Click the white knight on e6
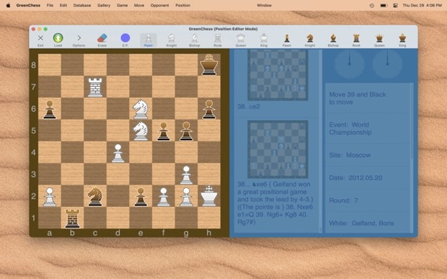447x279 pixels. [140, 109]
